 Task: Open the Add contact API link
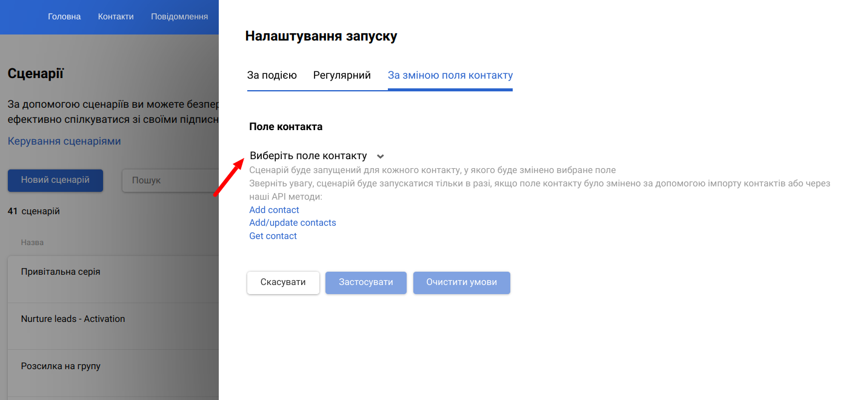tap(274, 210)
